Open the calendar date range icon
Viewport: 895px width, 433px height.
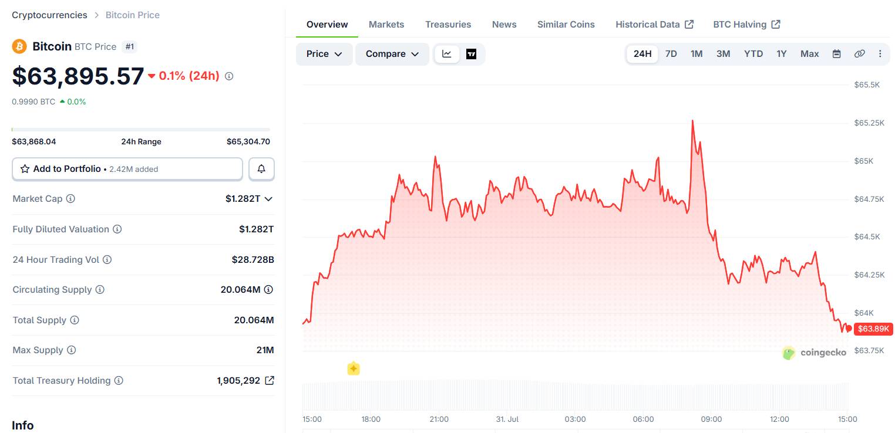[x=837, y=54]
